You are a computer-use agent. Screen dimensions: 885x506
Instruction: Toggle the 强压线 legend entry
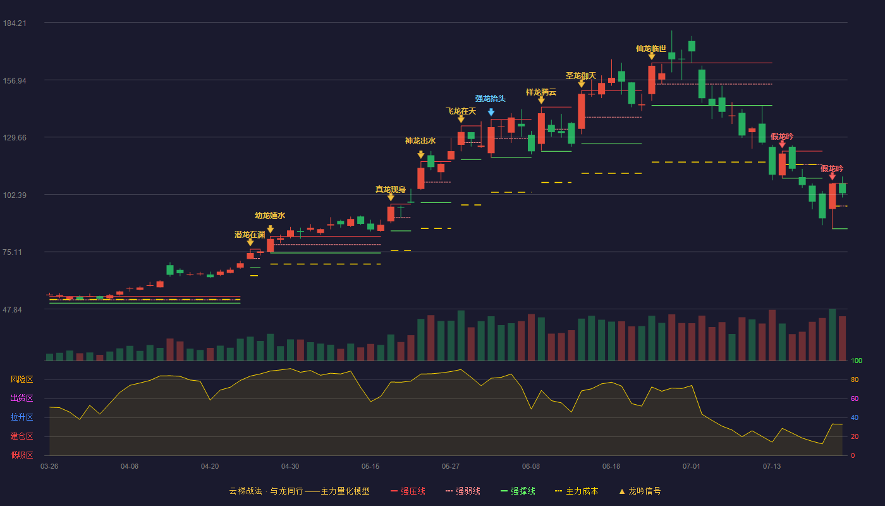(x=408, y=491)
